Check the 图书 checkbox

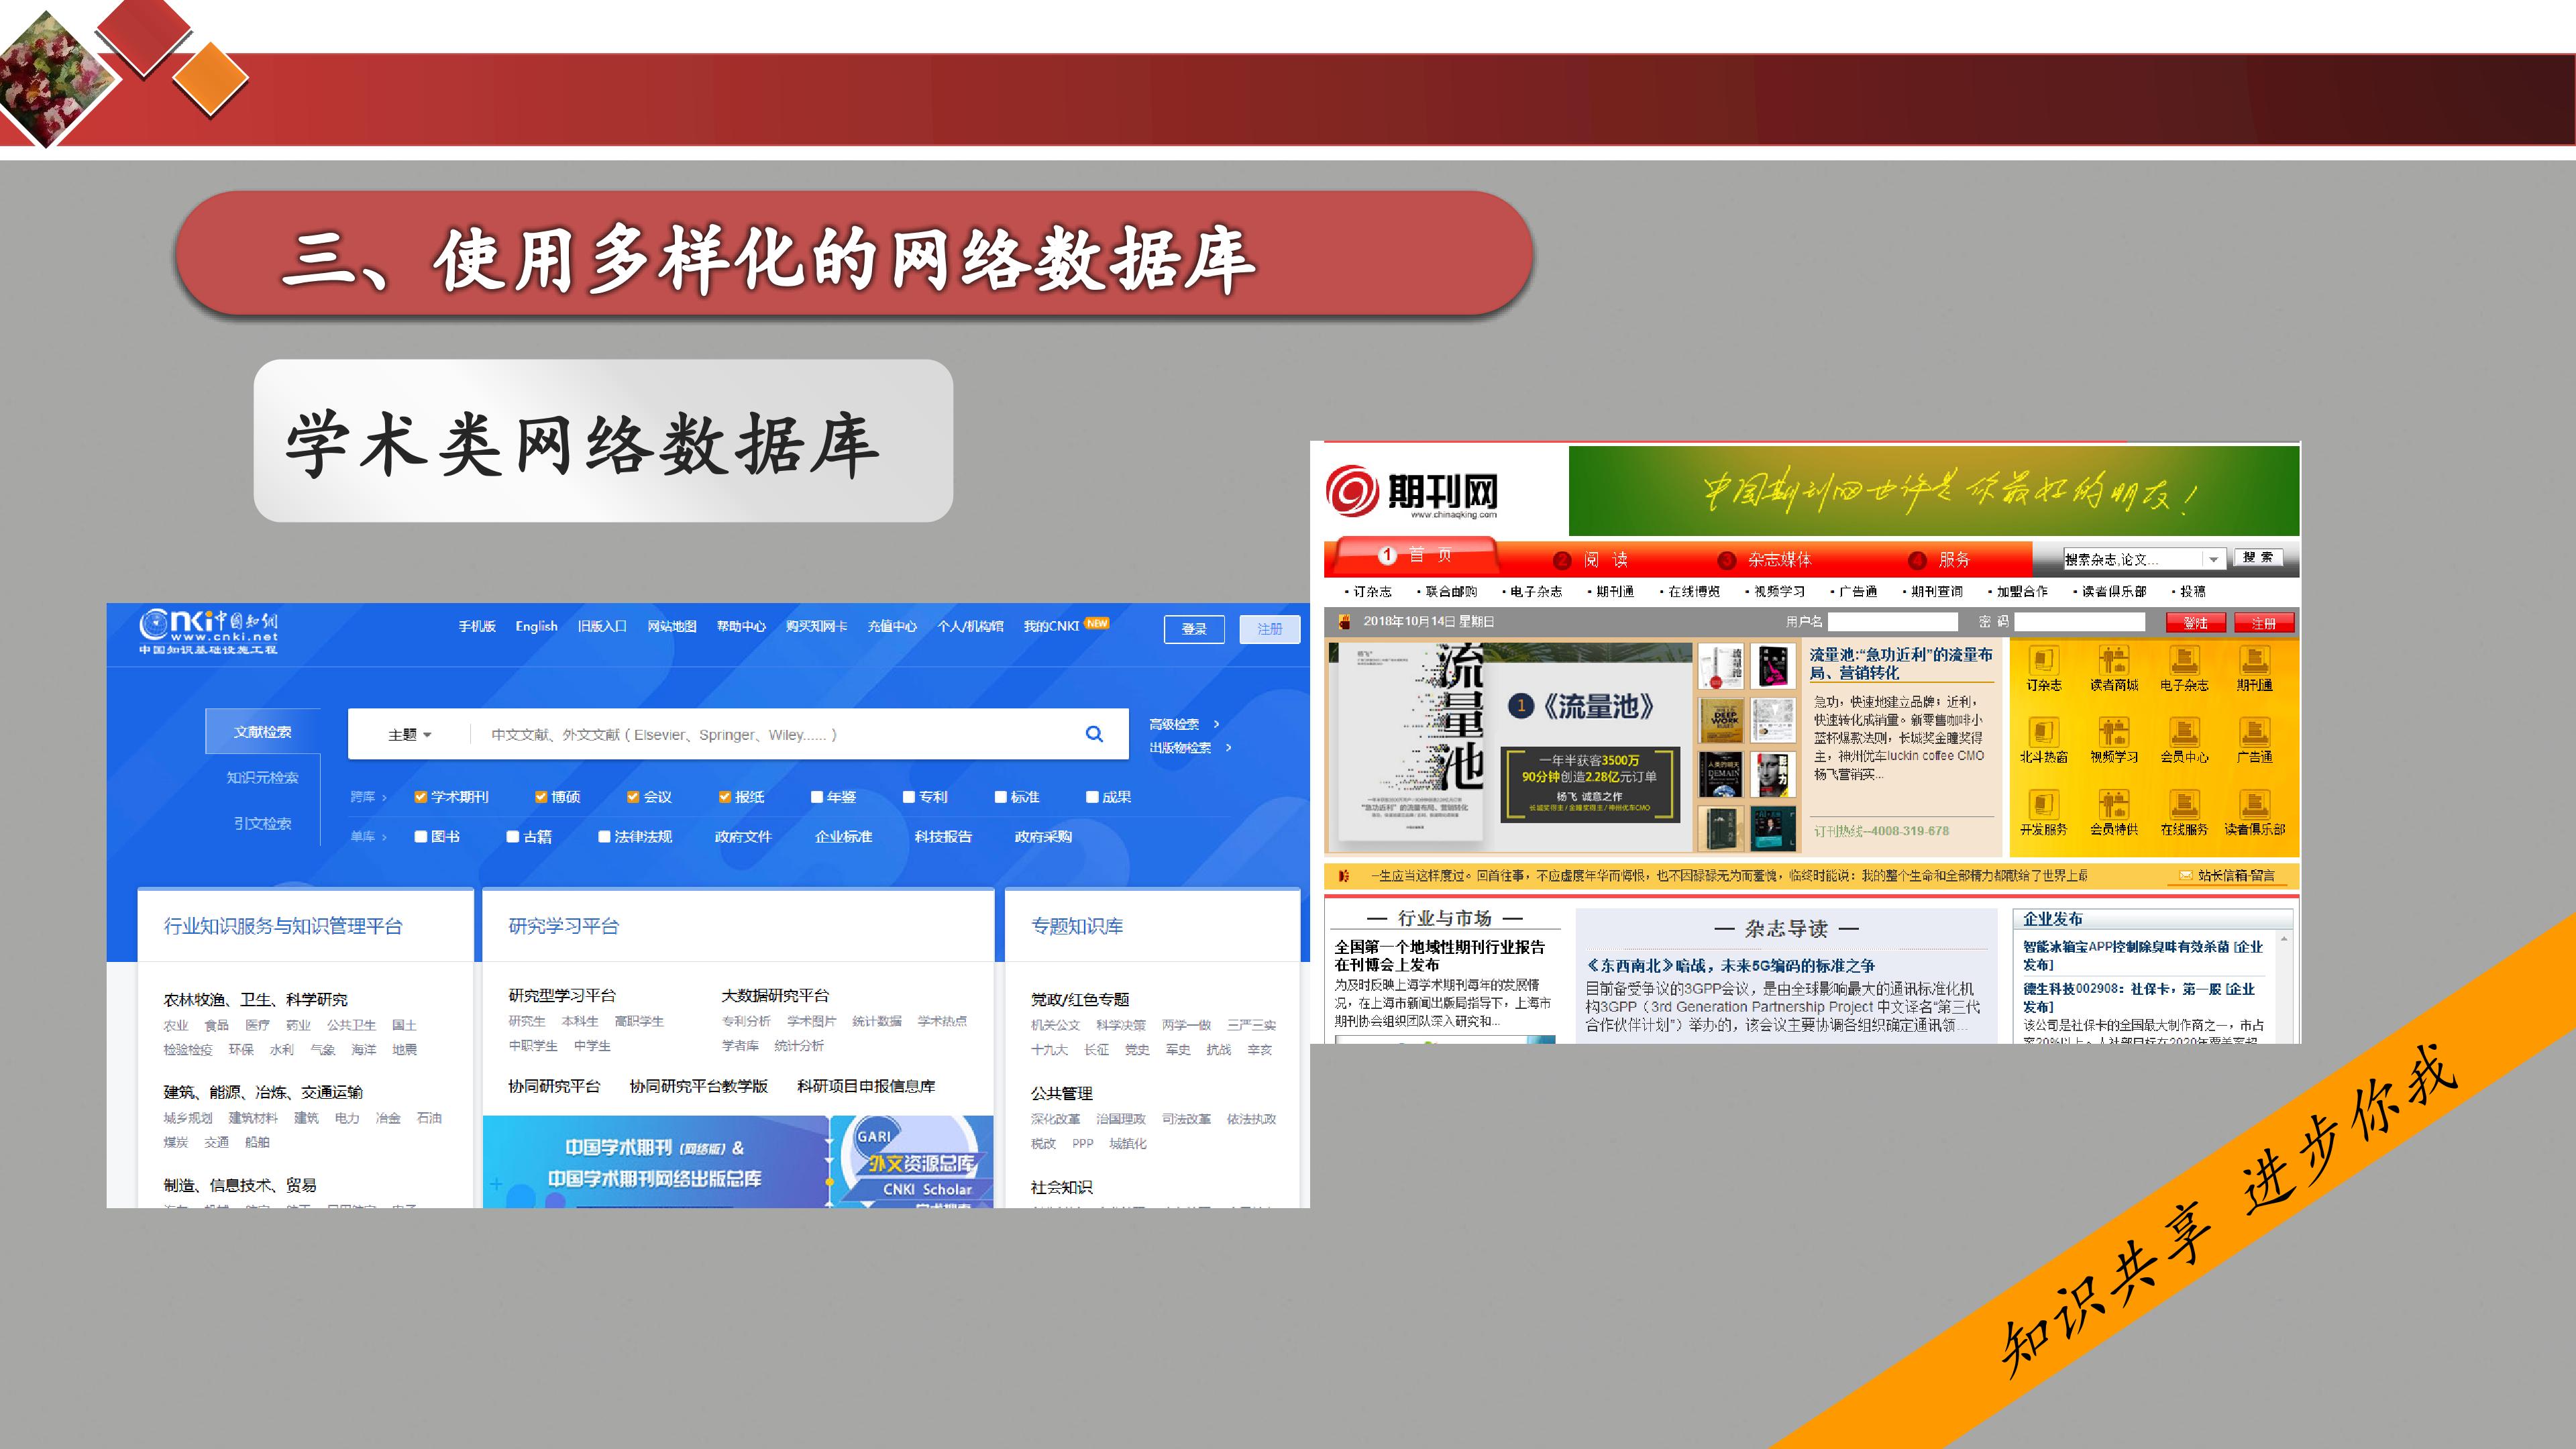click(421, 836)
